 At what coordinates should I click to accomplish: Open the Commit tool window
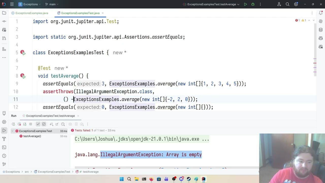(4, 21)
